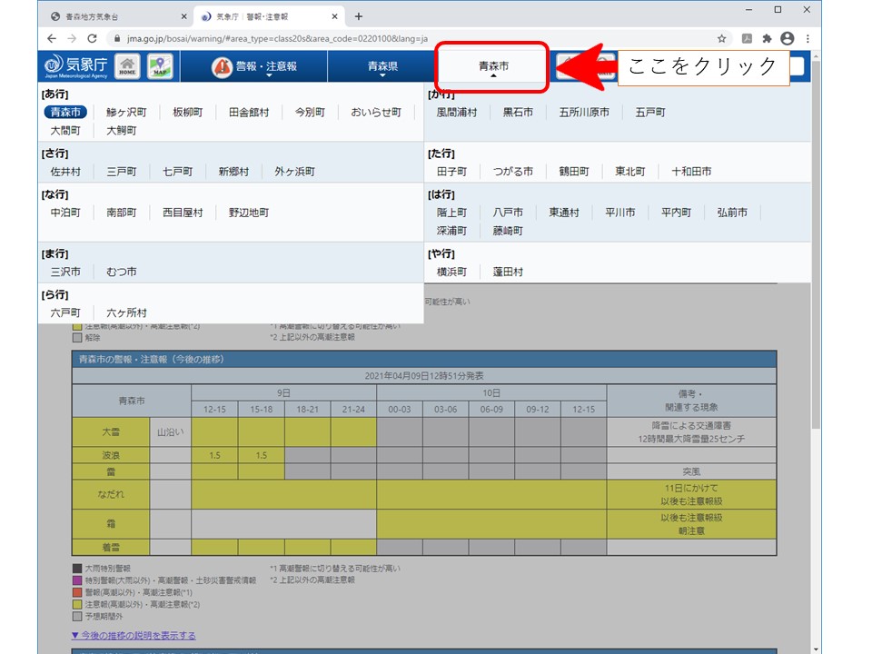This screenshot has width=872, height=654.
Task: Click the 気象庁 logo
Action: (x=75, y=66)
